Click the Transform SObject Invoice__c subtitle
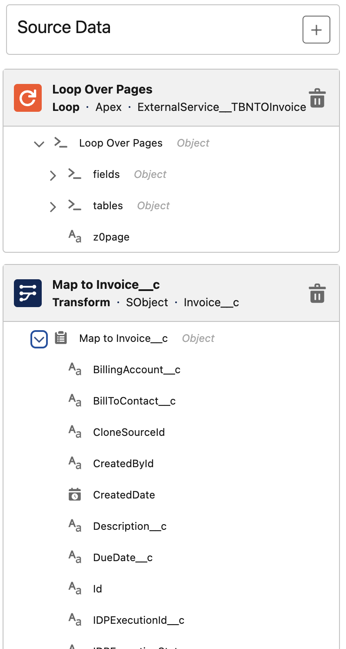346x649 pixels. (146, 302)
